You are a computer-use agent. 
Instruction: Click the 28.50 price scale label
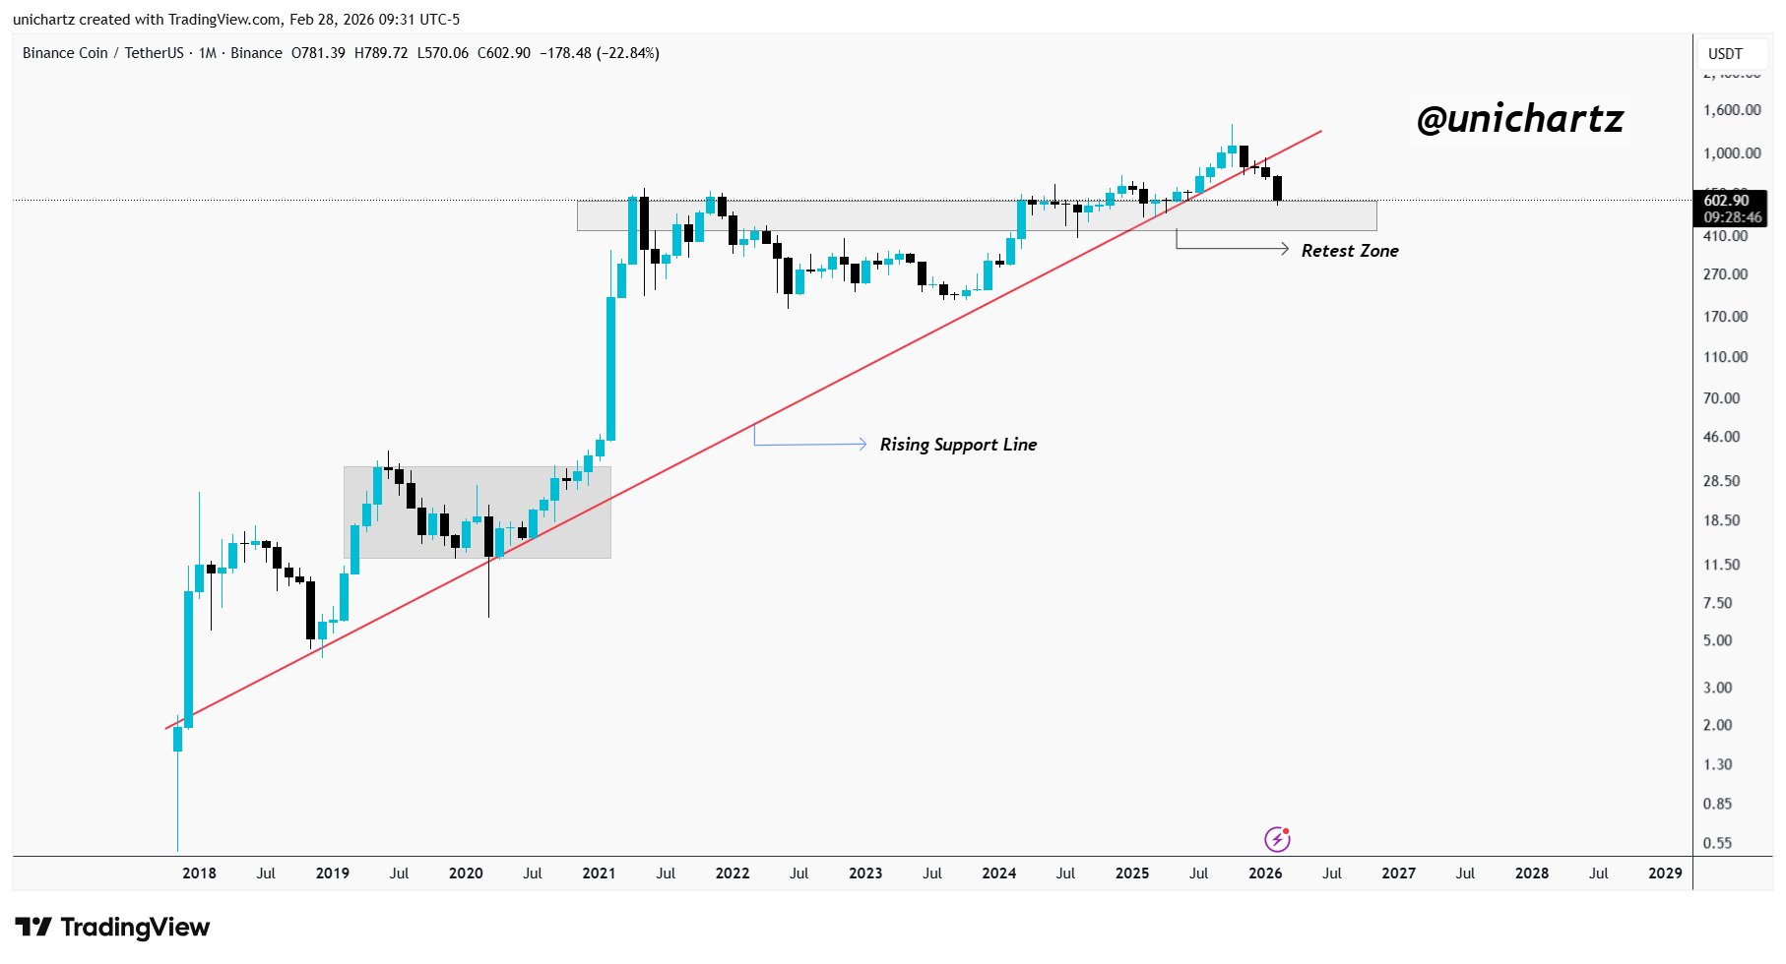[1722, 481]
